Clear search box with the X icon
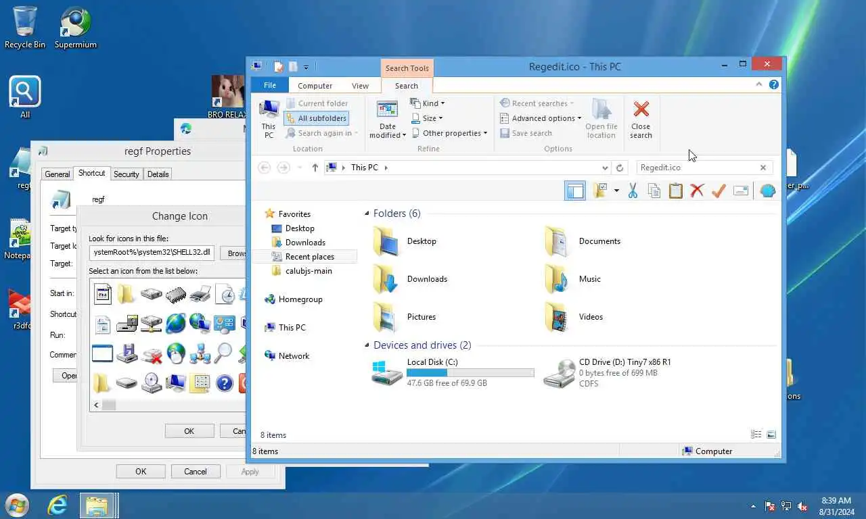 763,168
